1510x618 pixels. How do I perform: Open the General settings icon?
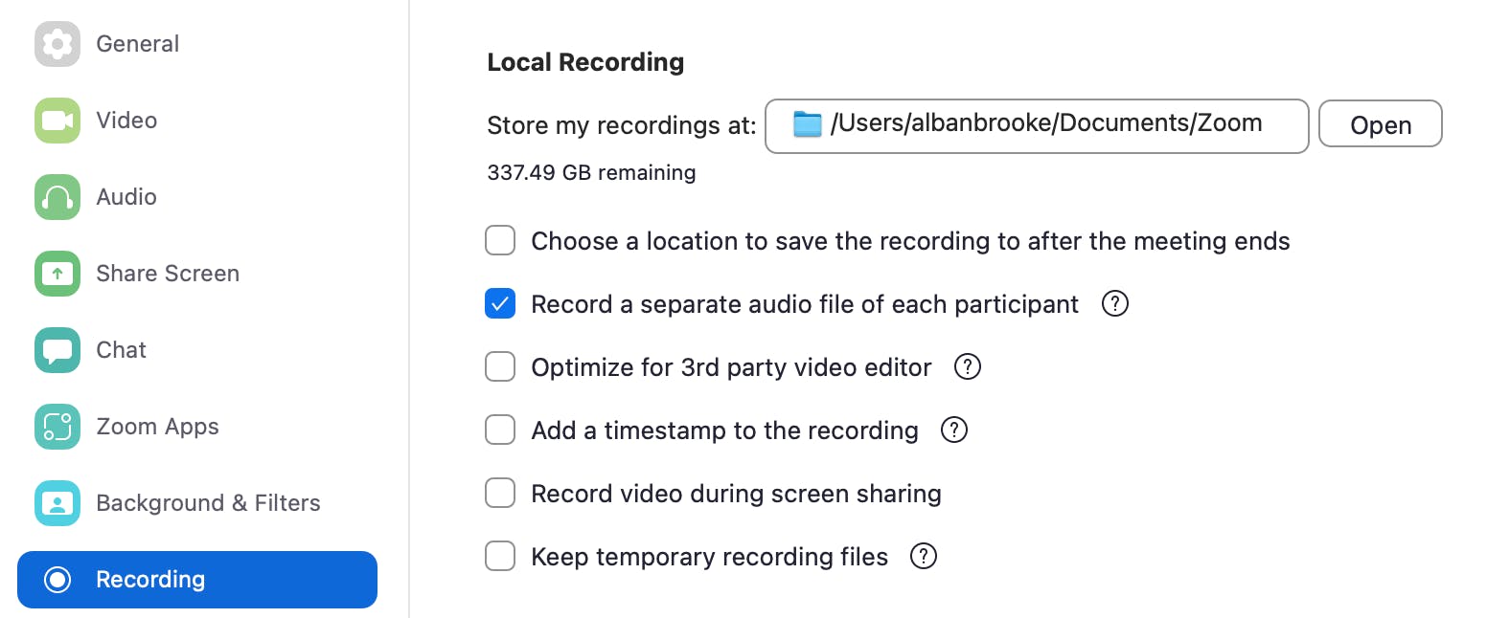point(57,43)
